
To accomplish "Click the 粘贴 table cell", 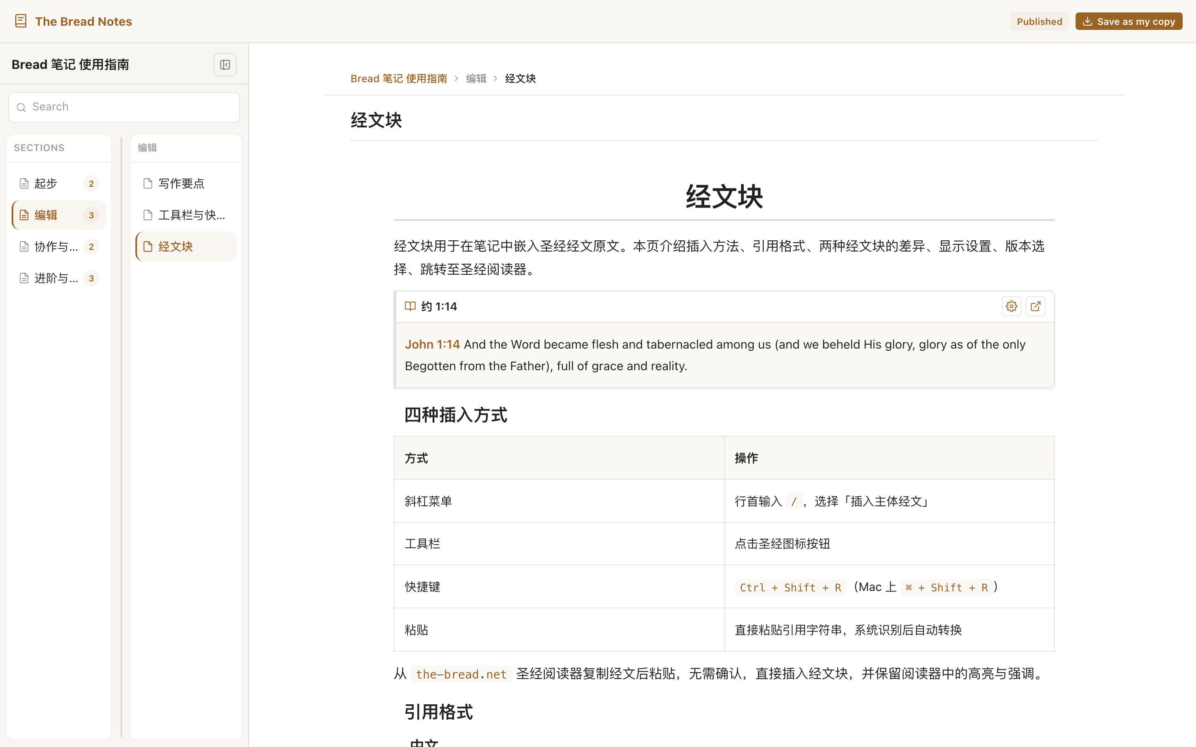I will (559, 630).
